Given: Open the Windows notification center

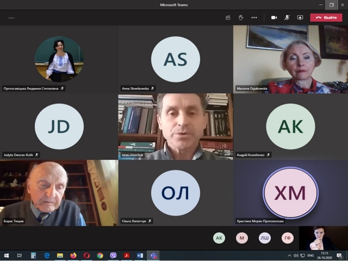Looking at the screenshot, I should point(339,256).
